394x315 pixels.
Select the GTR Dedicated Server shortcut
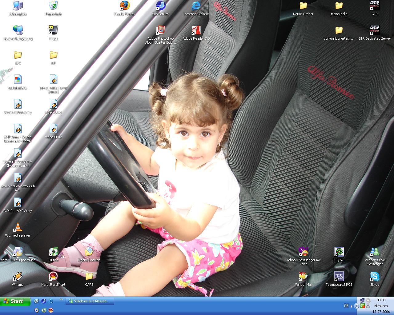point(375,30)
